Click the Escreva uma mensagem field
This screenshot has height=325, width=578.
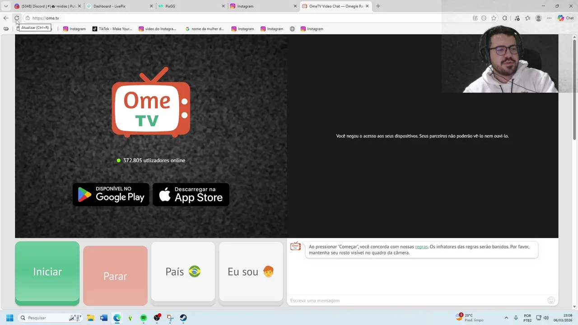point(415,301)
